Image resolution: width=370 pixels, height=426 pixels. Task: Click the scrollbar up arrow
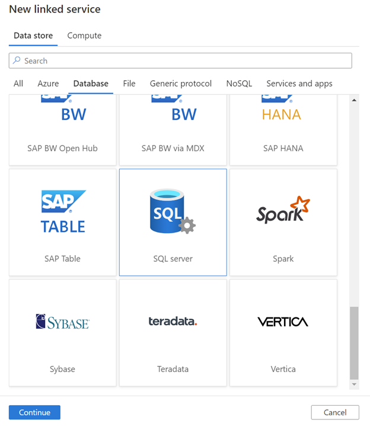[354, 100]
